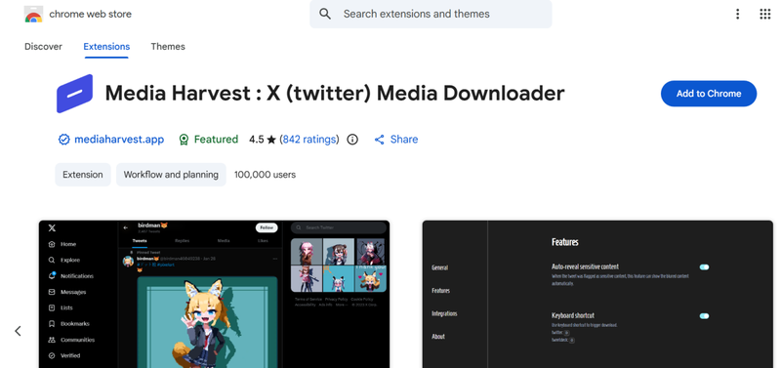Select the Likes tab in the preview
This screenshot has width=781, height=368.
click(263, 241)
